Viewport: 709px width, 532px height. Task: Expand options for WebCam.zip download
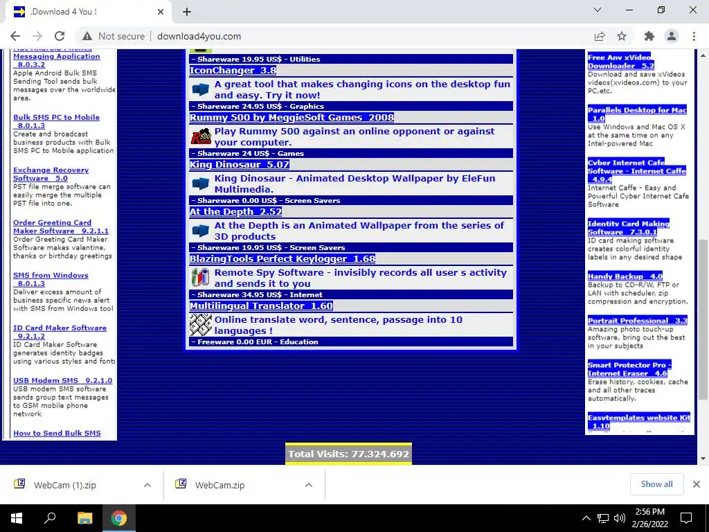[x=309, y=485]
